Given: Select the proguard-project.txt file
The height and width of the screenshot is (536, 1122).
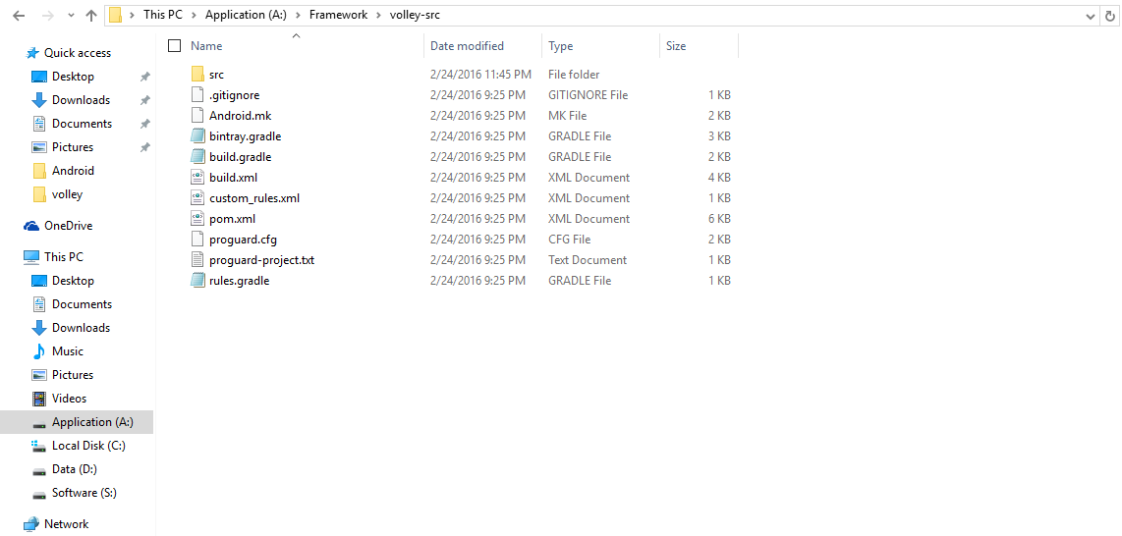Looking at the screenshot, I should [261, 260].
